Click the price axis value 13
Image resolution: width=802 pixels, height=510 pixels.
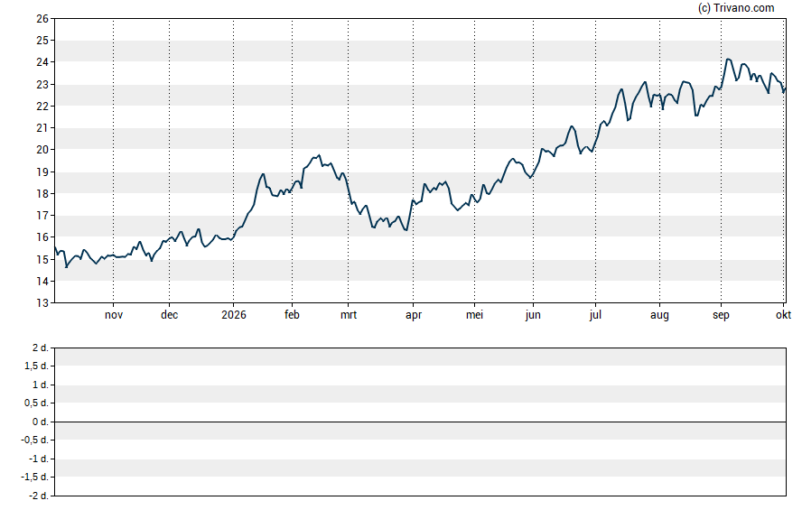pyautogui.click(x=42, y=303)
